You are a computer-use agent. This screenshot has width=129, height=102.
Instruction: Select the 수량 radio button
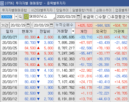[97, 17]
